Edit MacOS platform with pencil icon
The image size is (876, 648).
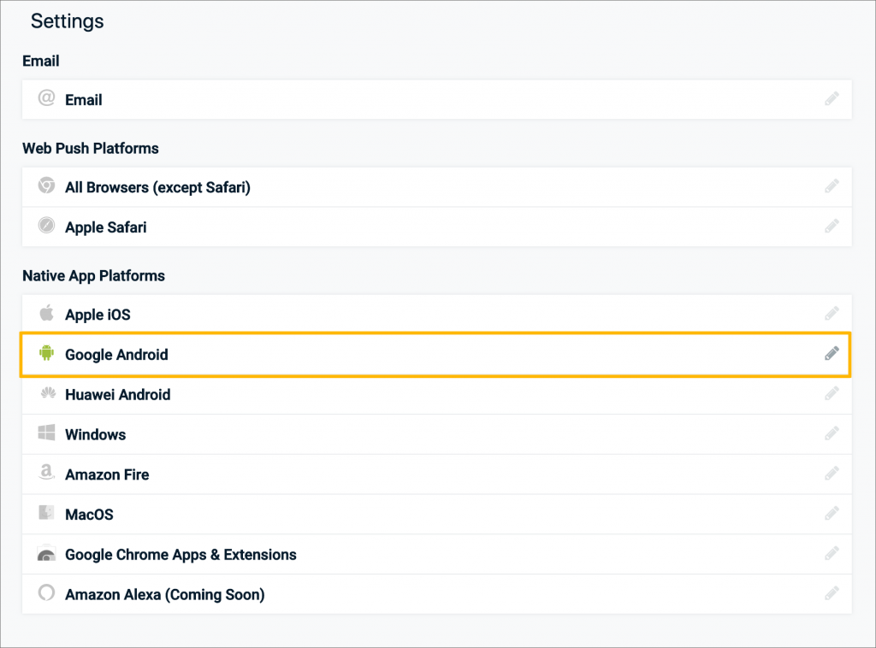click(x=832, y=514)
